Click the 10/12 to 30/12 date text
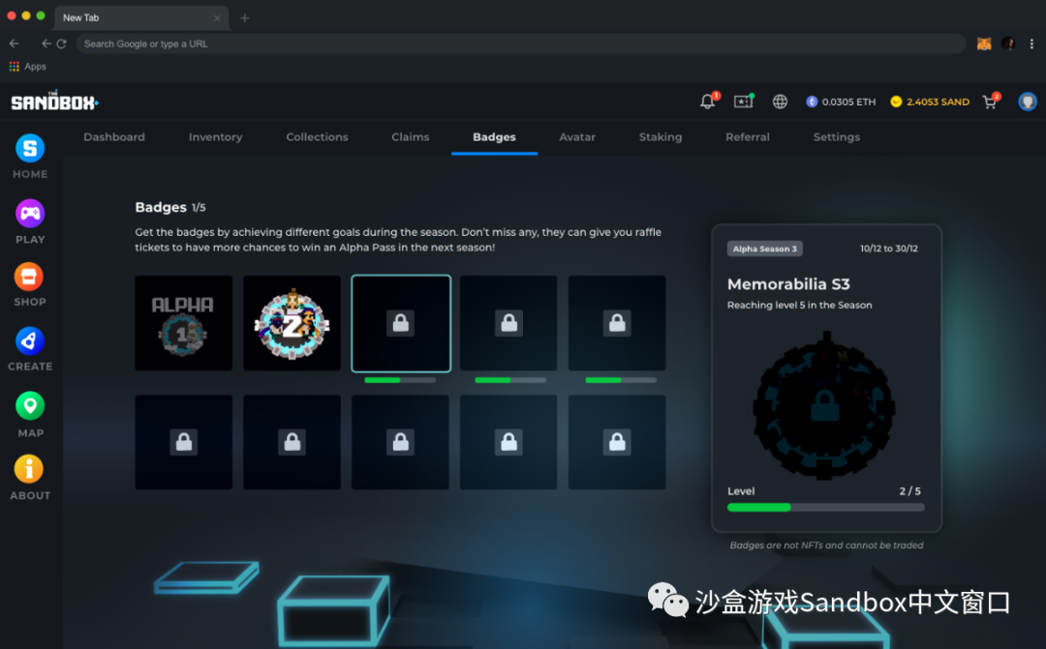 click(x=888, y=249)
